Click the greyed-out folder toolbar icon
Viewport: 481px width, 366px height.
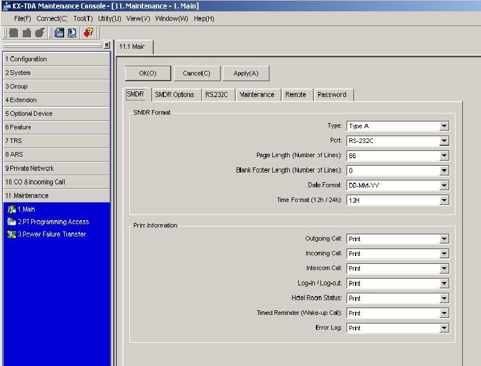(27, 32)
